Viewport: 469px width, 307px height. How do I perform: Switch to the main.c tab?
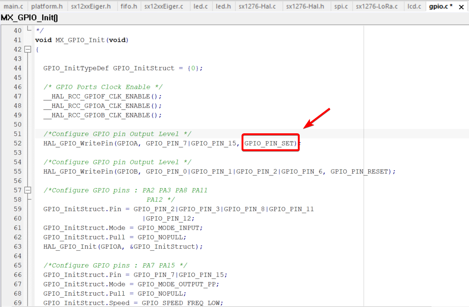[13, 6]
